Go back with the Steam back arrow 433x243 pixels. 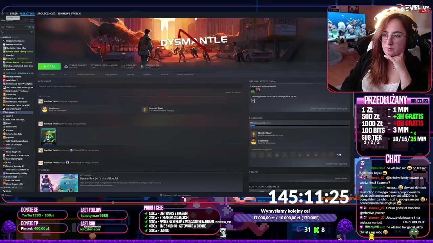pyautogui.click(x=2, y=13)
